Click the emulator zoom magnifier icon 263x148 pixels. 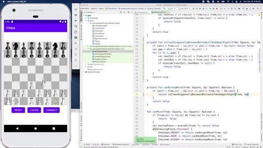76,43
